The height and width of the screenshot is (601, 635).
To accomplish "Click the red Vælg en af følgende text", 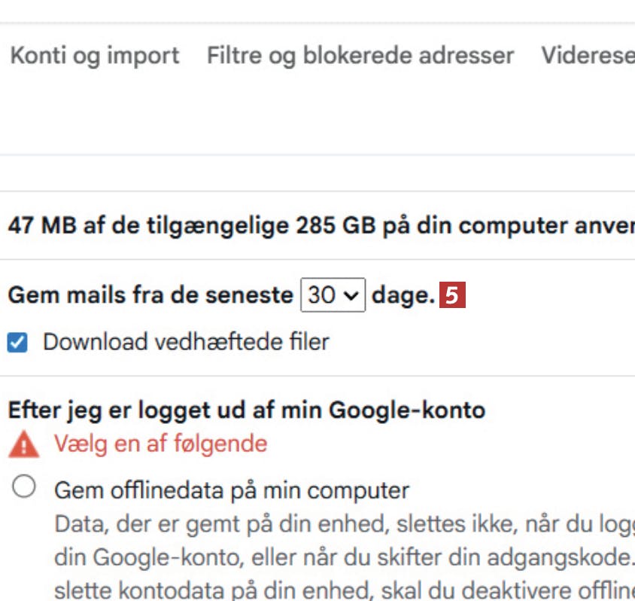I will pos(160,444).
